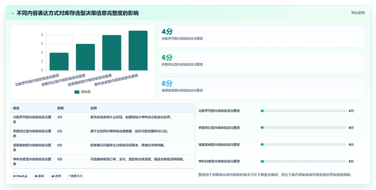Click the 指标值 legend label

(x=86, y=92)
